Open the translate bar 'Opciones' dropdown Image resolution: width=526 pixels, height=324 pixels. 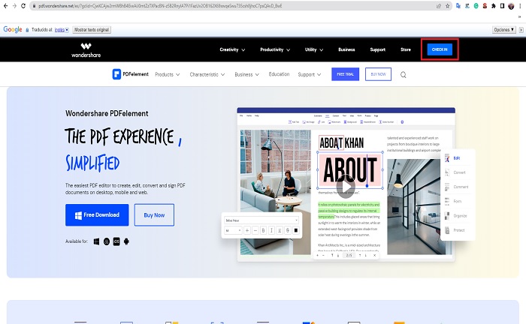pos(503,30)
